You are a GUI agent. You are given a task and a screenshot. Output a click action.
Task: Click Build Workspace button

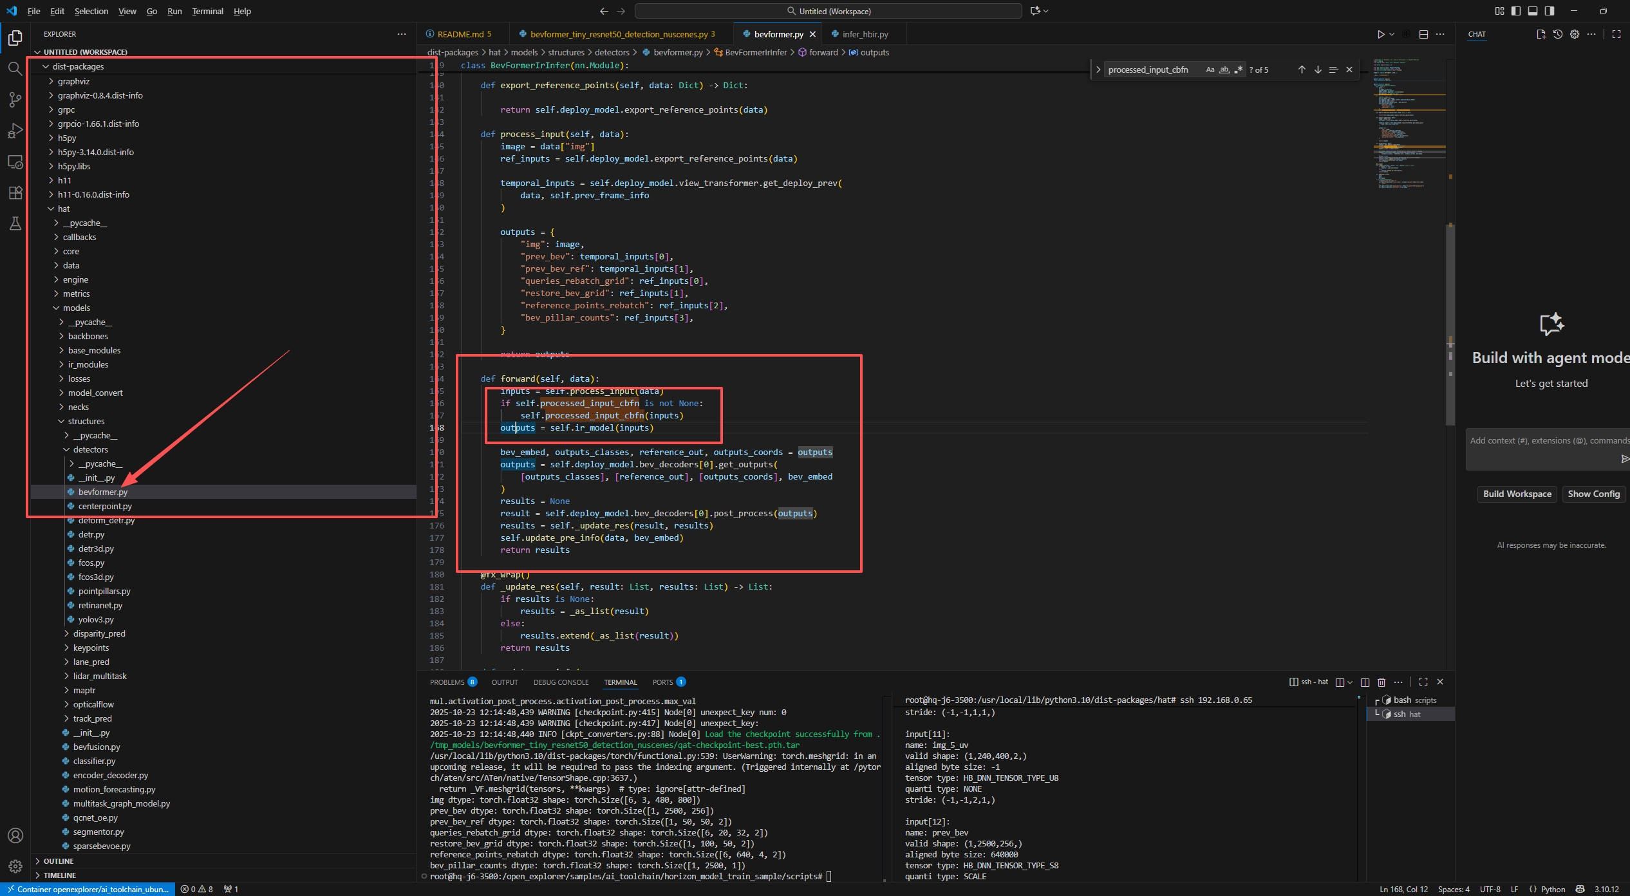[1517, 494]
